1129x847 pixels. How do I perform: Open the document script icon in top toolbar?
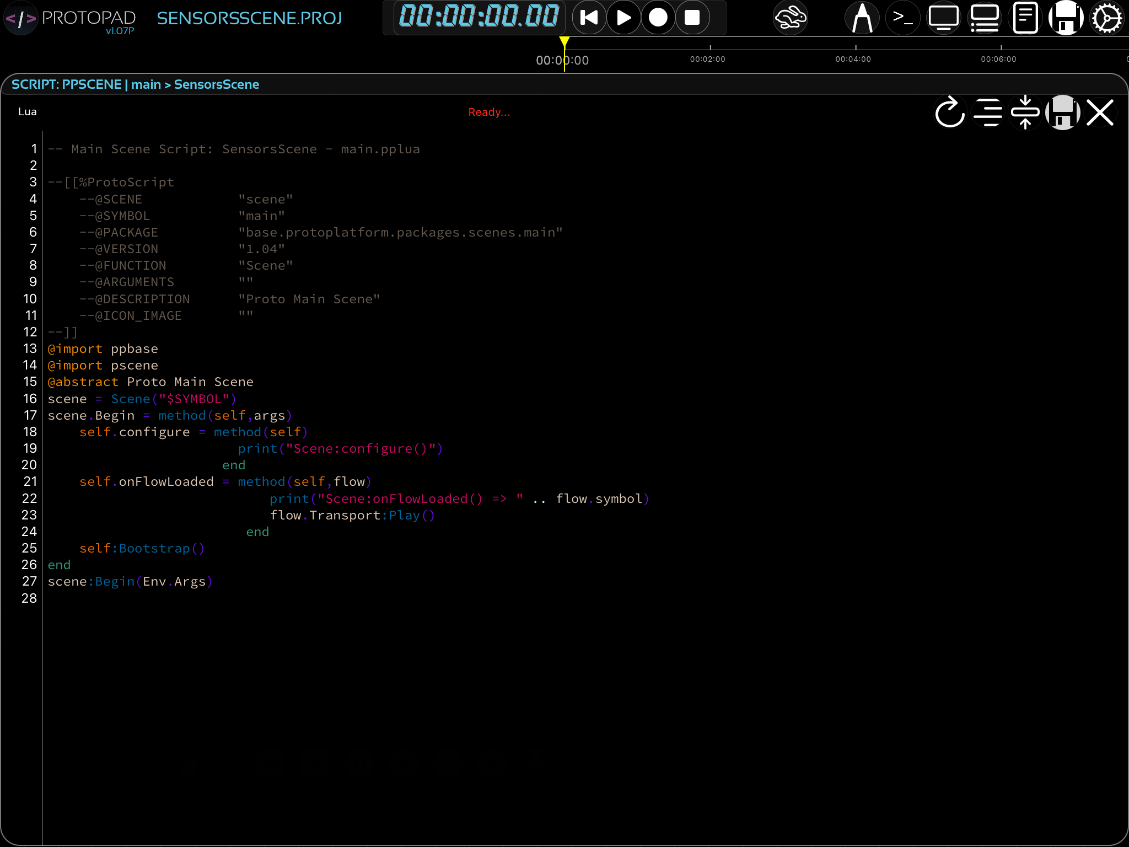(x=1025, y=18)
